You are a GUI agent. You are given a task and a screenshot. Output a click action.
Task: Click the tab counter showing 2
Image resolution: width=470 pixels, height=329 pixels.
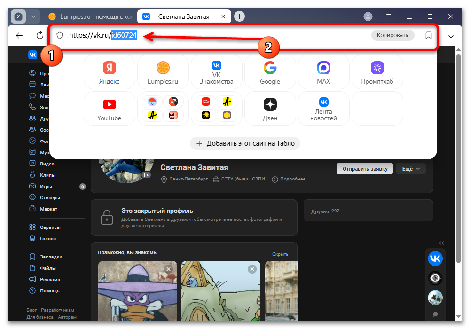(x=18, y=16)
